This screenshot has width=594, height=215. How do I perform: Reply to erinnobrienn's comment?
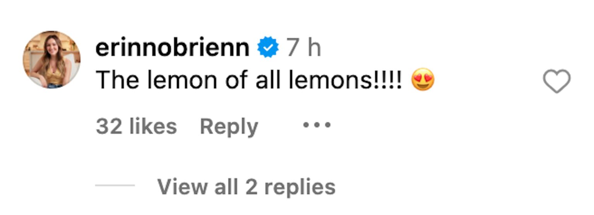pos(229,127)
